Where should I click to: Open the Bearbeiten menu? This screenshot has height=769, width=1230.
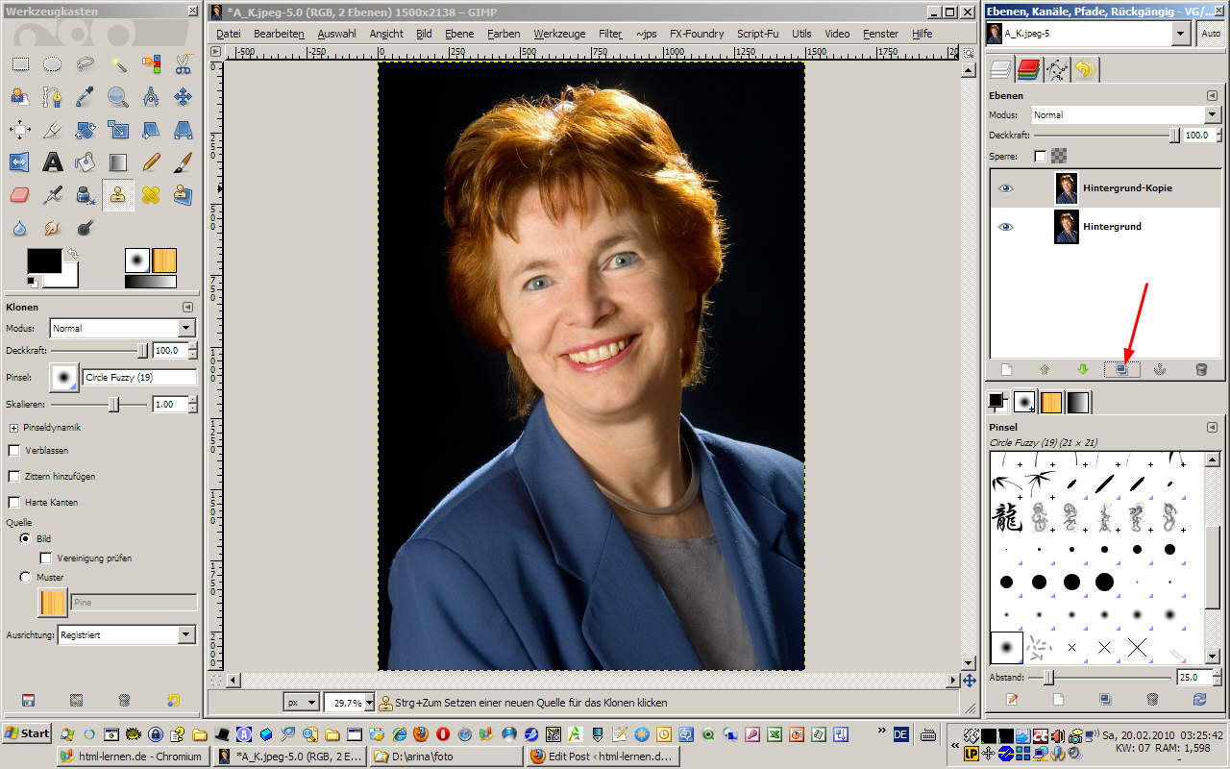(x=279, y=34)
